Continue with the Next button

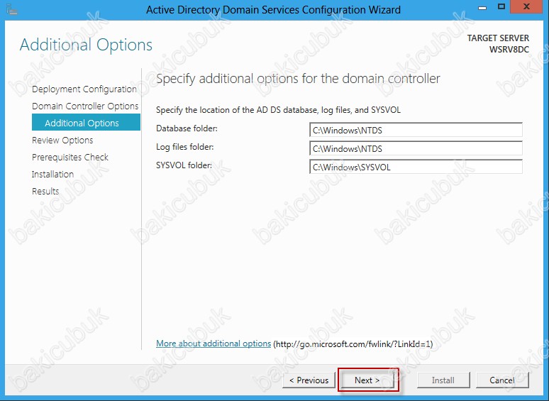coord(367,380)
